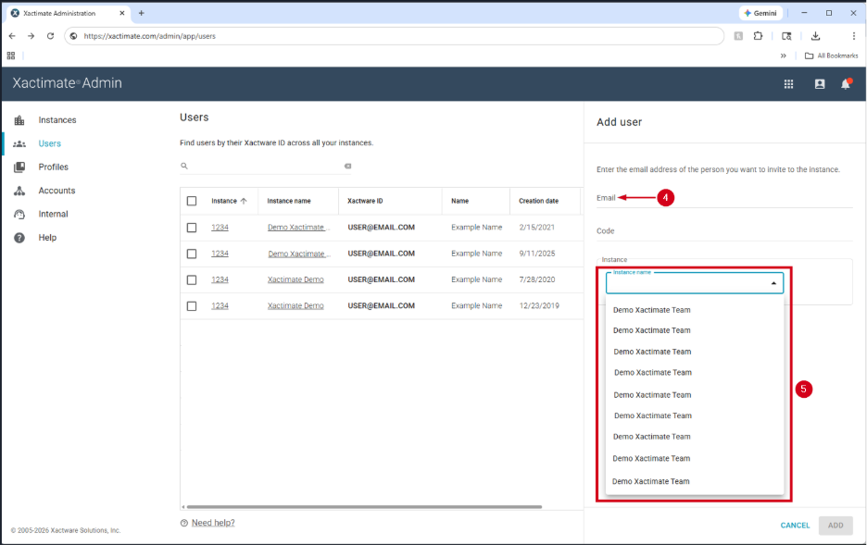
Task: Open the Need help? link
Action: pyautogui.click(x=212, y=523)
